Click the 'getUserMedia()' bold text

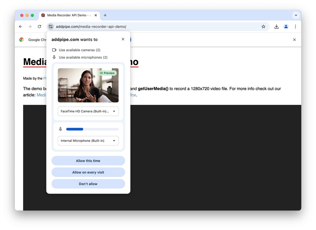coord(153,89)
